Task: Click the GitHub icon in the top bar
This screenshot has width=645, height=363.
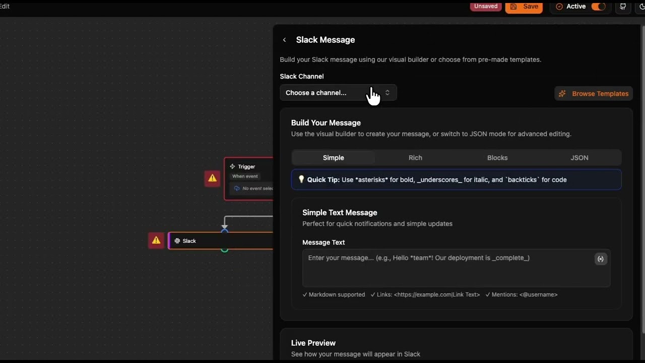Action: [623, 7]
